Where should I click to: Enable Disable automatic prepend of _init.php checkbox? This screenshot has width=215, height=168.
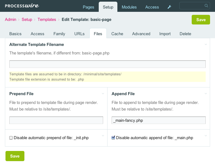(11, 138)
